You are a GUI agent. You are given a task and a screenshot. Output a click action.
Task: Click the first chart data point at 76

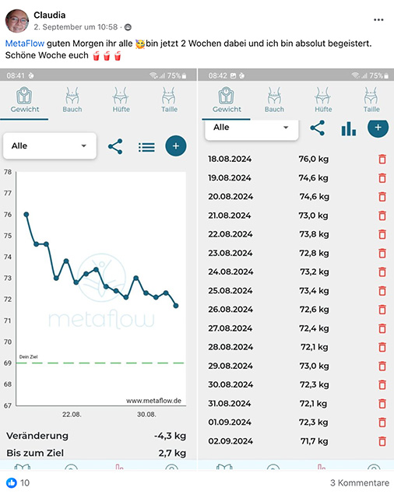point(26,215)
